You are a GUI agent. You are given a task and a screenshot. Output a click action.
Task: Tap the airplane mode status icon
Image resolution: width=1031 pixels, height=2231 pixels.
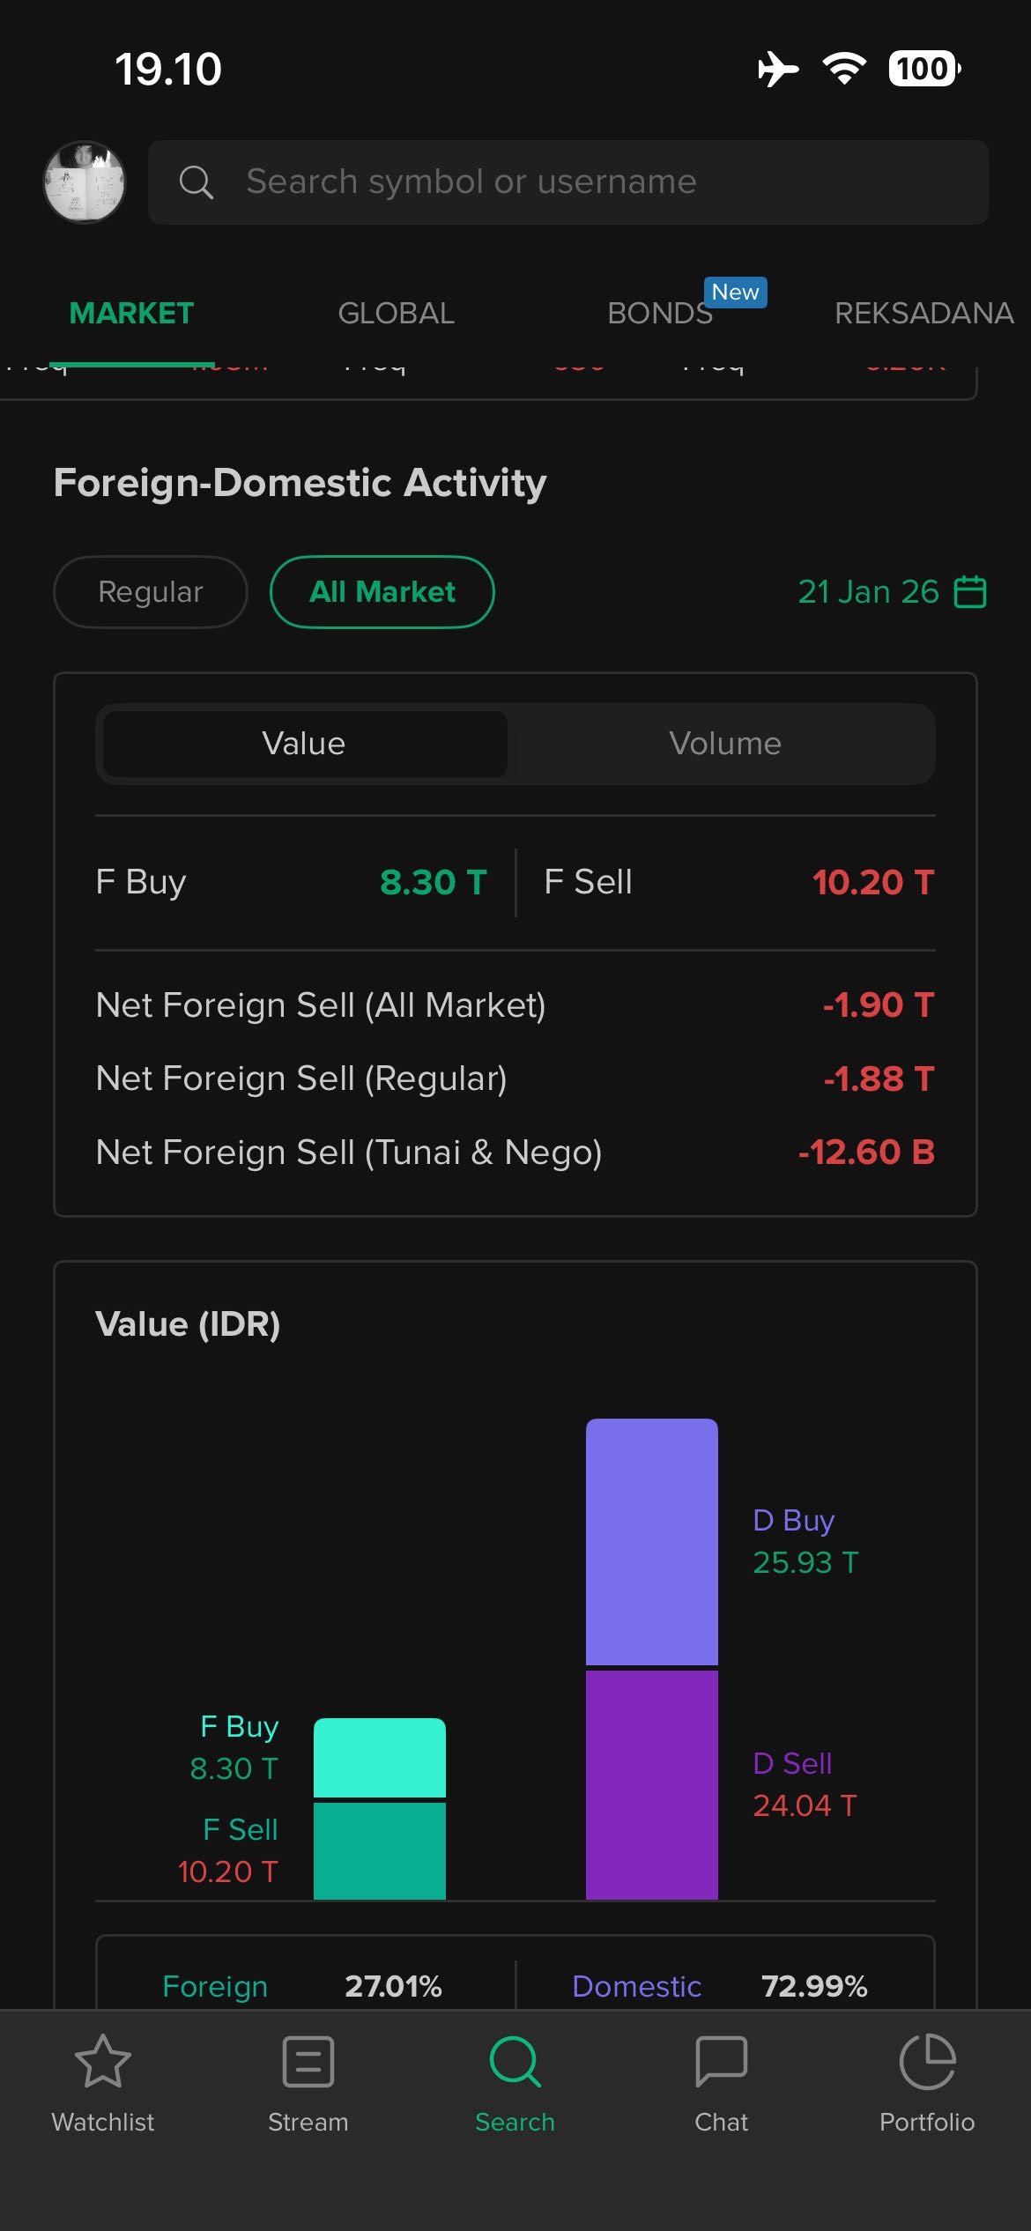point(778,69)
